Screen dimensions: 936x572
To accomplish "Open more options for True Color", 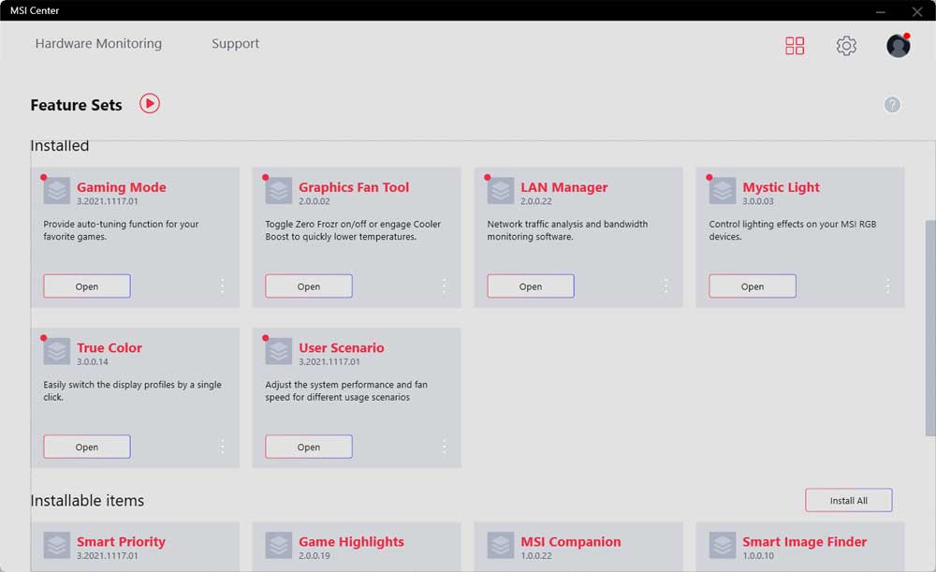I will point(222,447).
